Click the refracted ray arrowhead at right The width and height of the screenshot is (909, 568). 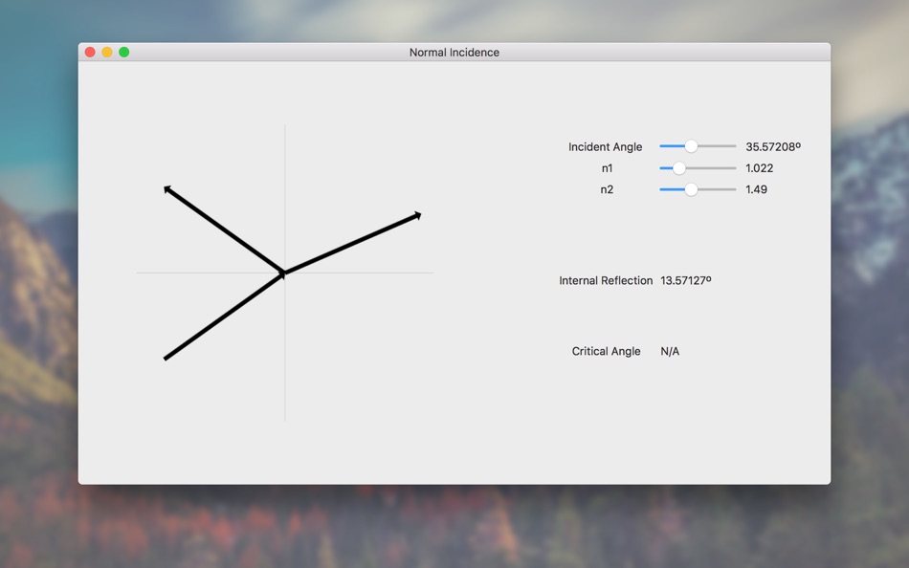[417, 215]
